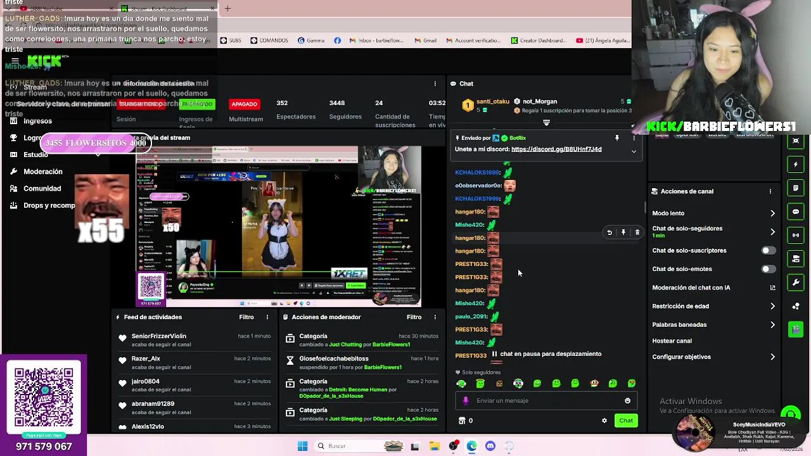Image resolution: width=811 pixels, height=456 pixels.
Task: Click the purple identity icon in chat input
Action: pos(466,401)
